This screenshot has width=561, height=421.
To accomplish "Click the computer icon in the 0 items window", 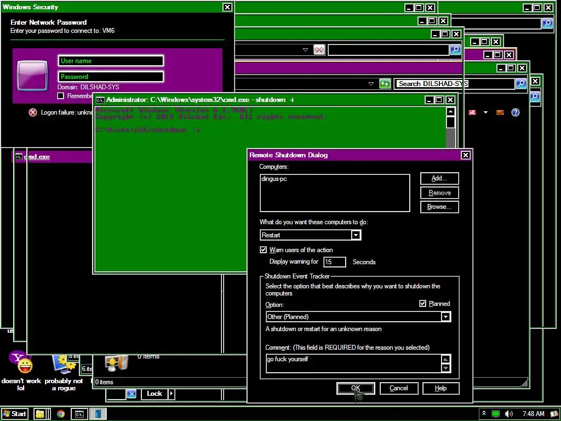I will point(116,363).
